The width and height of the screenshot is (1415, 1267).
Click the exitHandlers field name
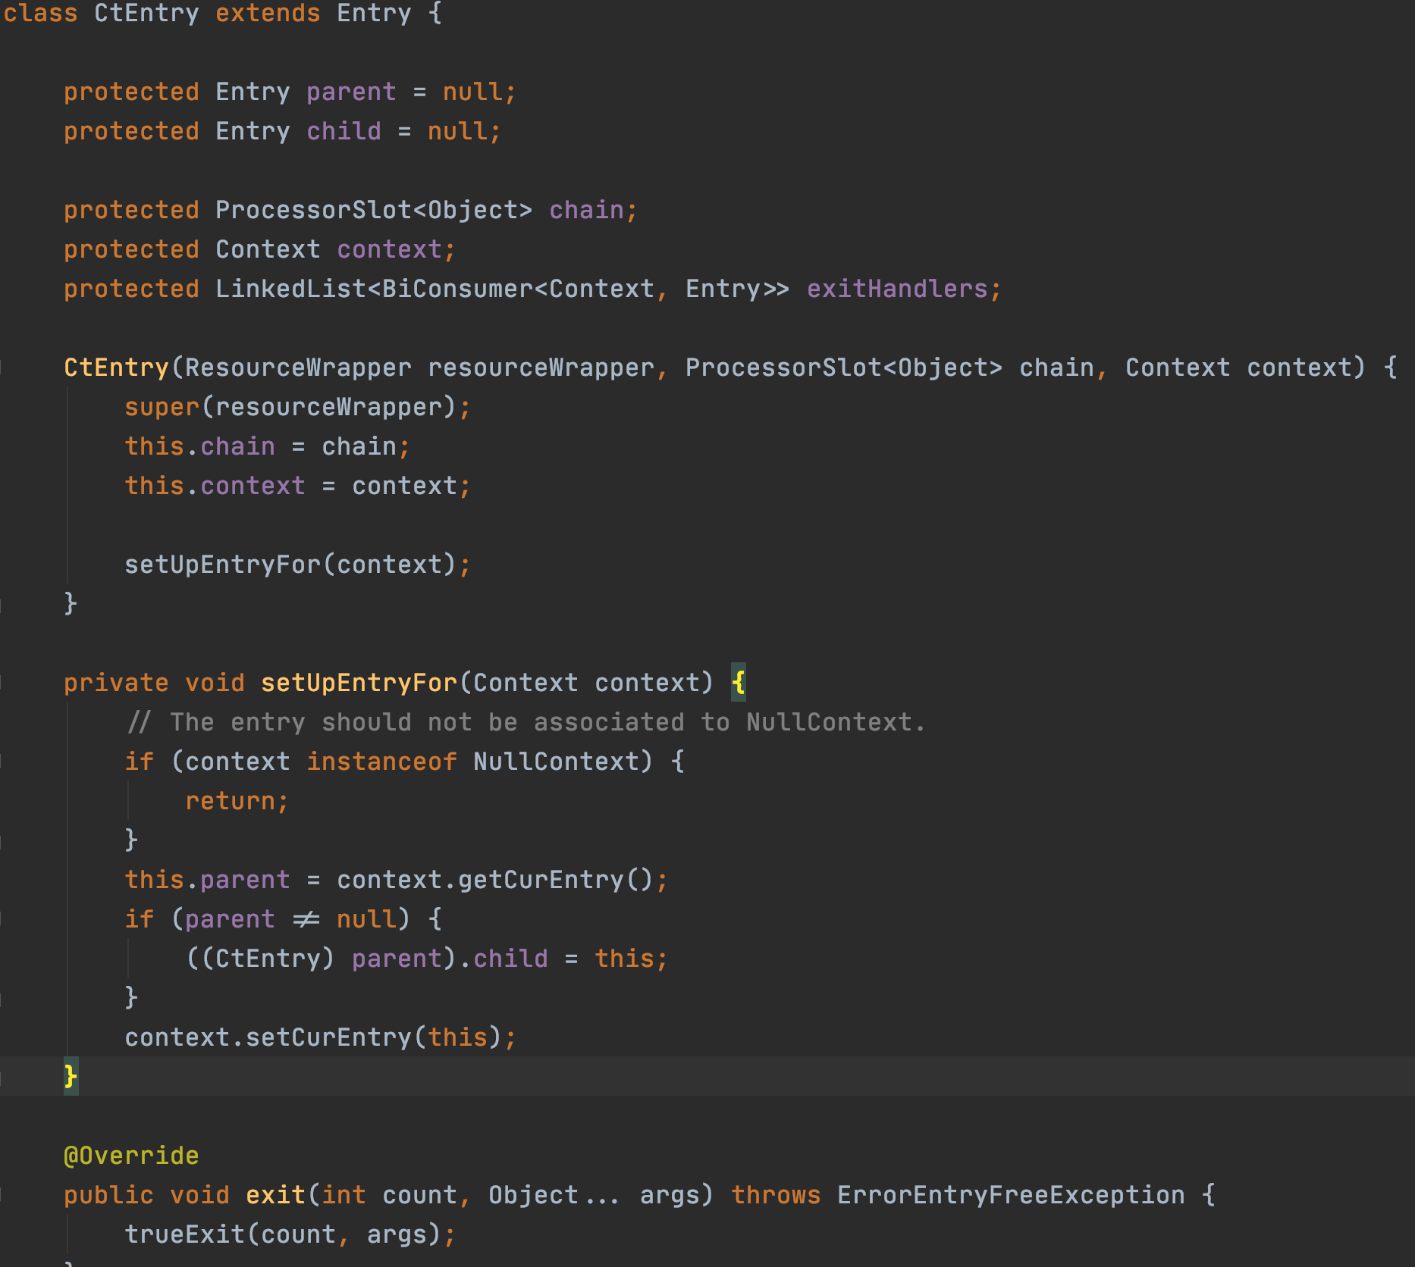pyautogui.click(x=897, y=289)
